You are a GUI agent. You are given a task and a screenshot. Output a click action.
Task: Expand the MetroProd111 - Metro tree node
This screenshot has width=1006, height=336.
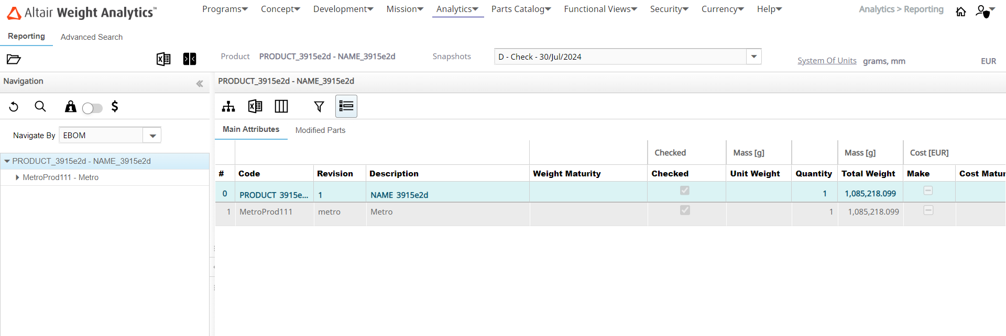[x=17, y=177]
